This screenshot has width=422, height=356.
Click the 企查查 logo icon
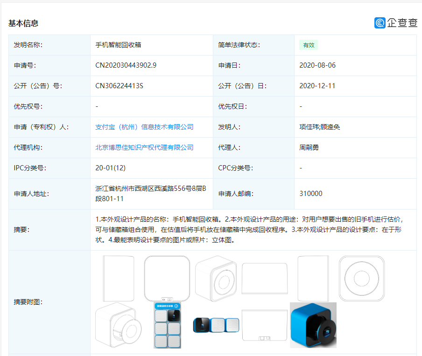(380, 23)
